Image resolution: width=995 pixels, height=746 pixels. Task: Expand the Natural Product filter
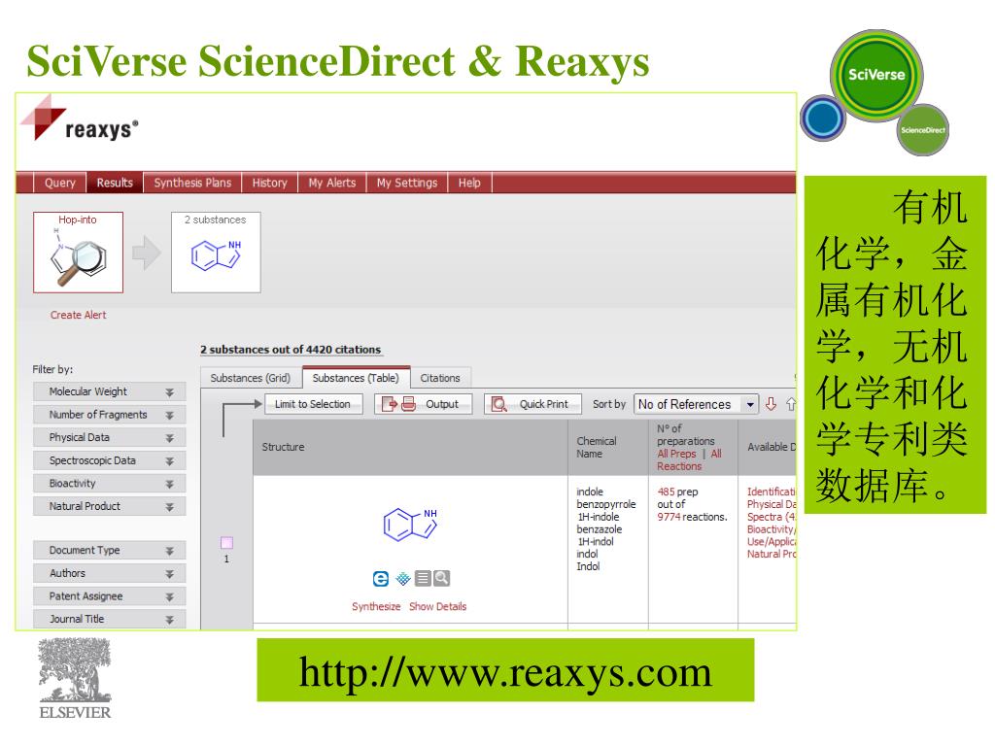[109, 506]
